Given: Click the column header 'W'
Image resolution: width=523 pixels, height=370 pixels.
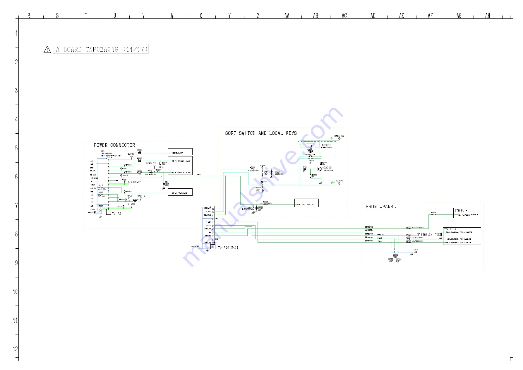Looking at the screenshot, I should click(172, 16).
